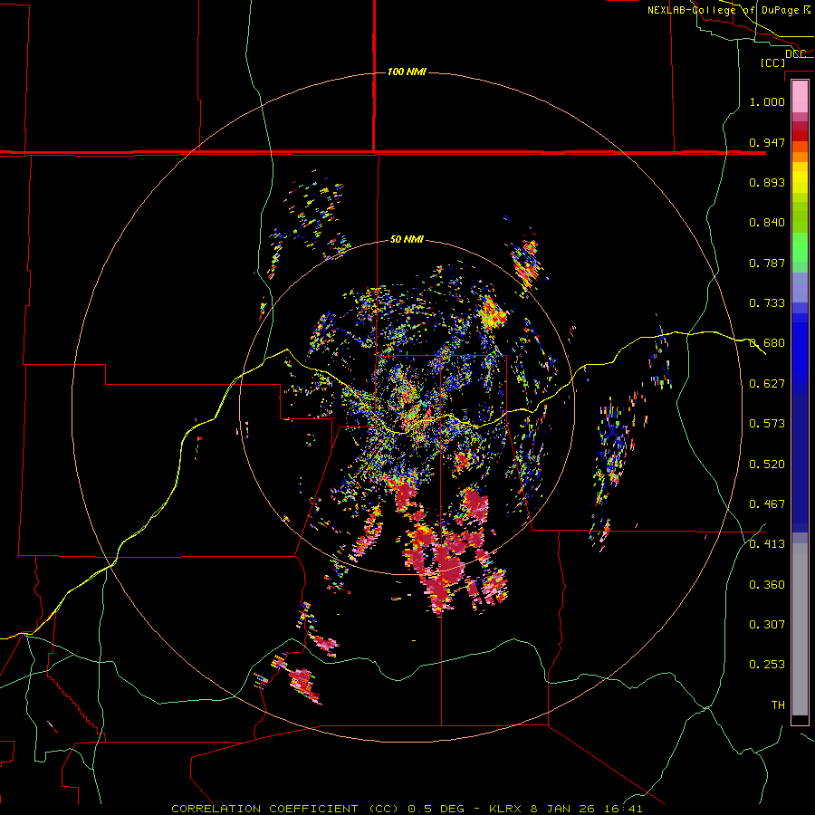Image resolution: width=815 pixels, height=815 pixels.
Task: Click the 0.893 scale value
Action: tap(767, 182)
